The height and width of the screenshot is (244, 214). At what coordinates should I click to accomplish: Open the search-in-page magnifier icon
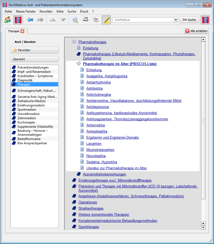pyautogui.click(x=75, y=20)
